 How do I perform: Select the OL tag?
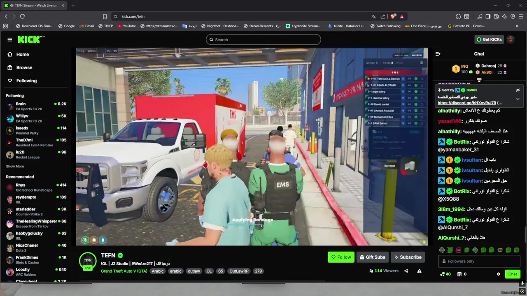coord(209,271)
